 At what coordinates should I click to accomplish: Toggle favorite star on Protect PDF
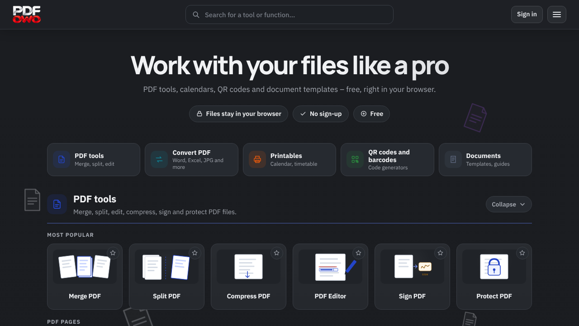(522, 253)
